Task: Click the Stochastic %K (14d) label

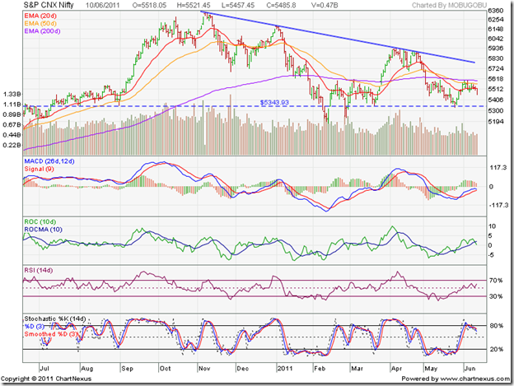Action: click(x=55, y=319)
